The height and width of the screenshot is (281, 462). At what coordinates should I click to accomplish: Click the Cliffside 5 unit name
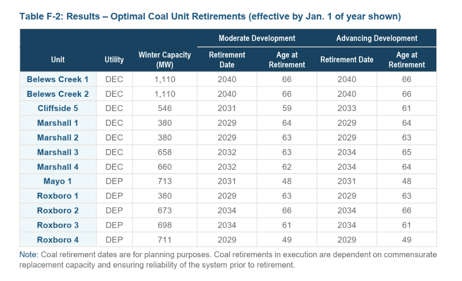(58, 108)
